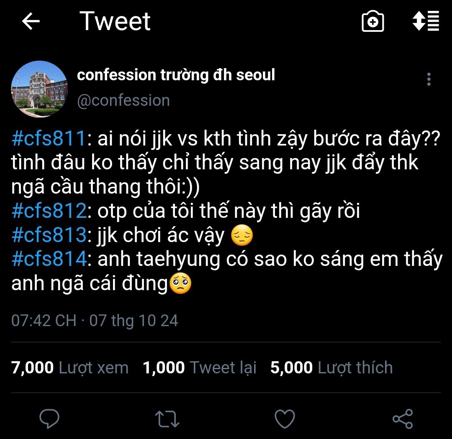Image resolution: width=452 pixels, height=439 pixels.
Task: Tap the Tweet header title
Action: (x=115, y=21)
